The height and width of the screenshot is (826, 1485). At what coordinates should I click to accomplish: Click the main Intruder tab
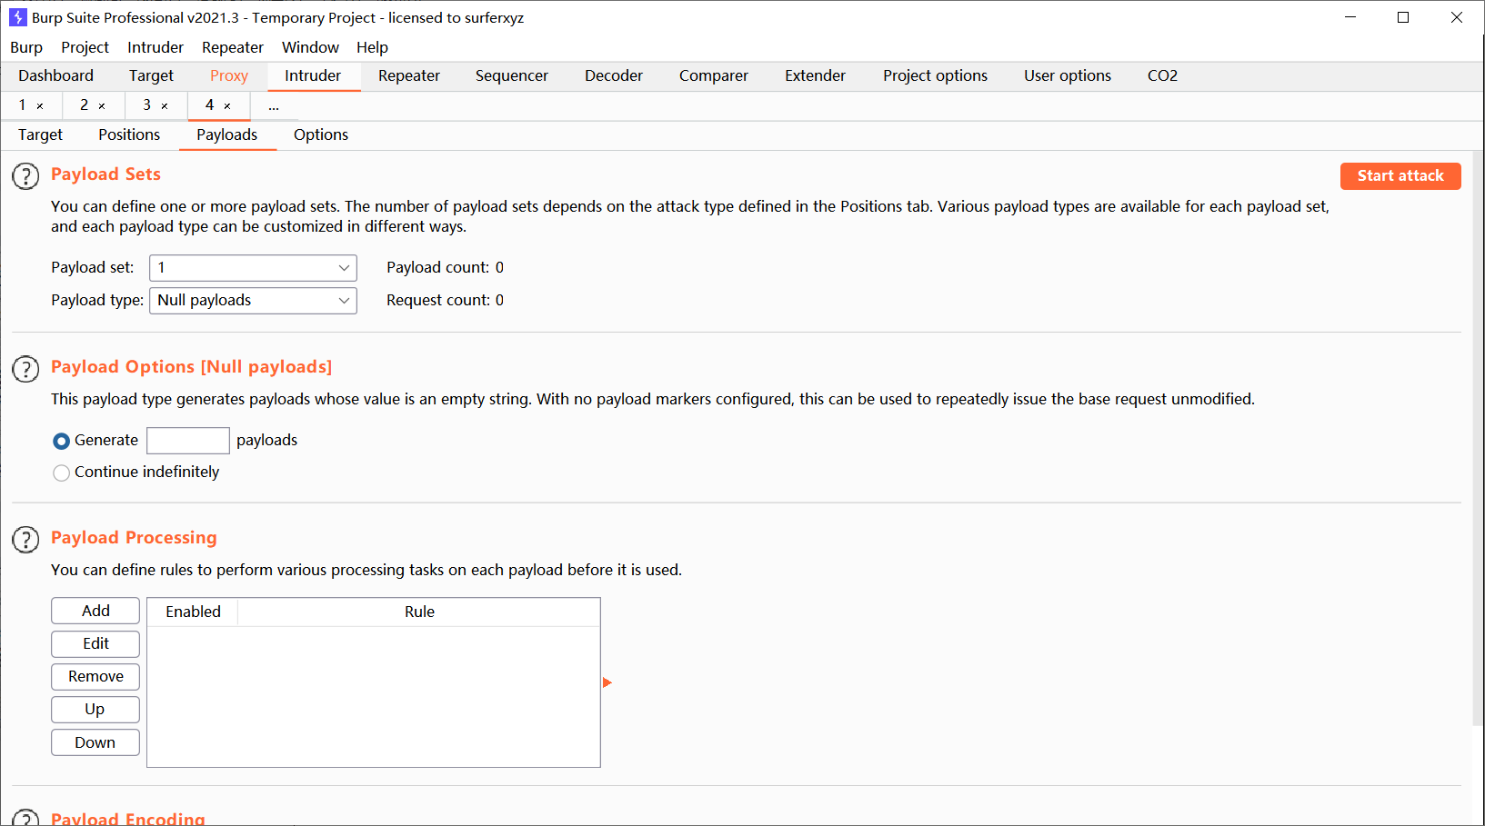(313, 75)
